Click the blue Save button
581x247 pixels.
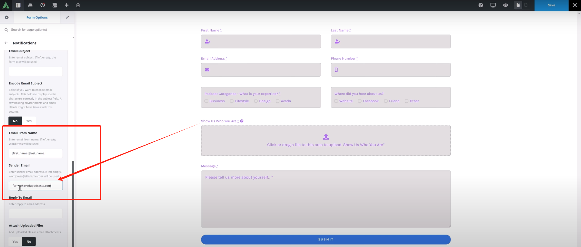coord(551,5)
